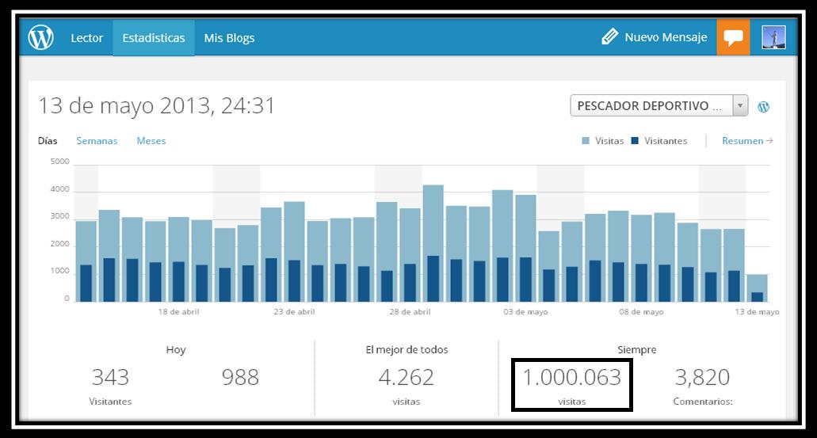Open the PESCADOR DEPORTIVO blog dropdown
Viewport: 817px width, 438px height.
651,106
